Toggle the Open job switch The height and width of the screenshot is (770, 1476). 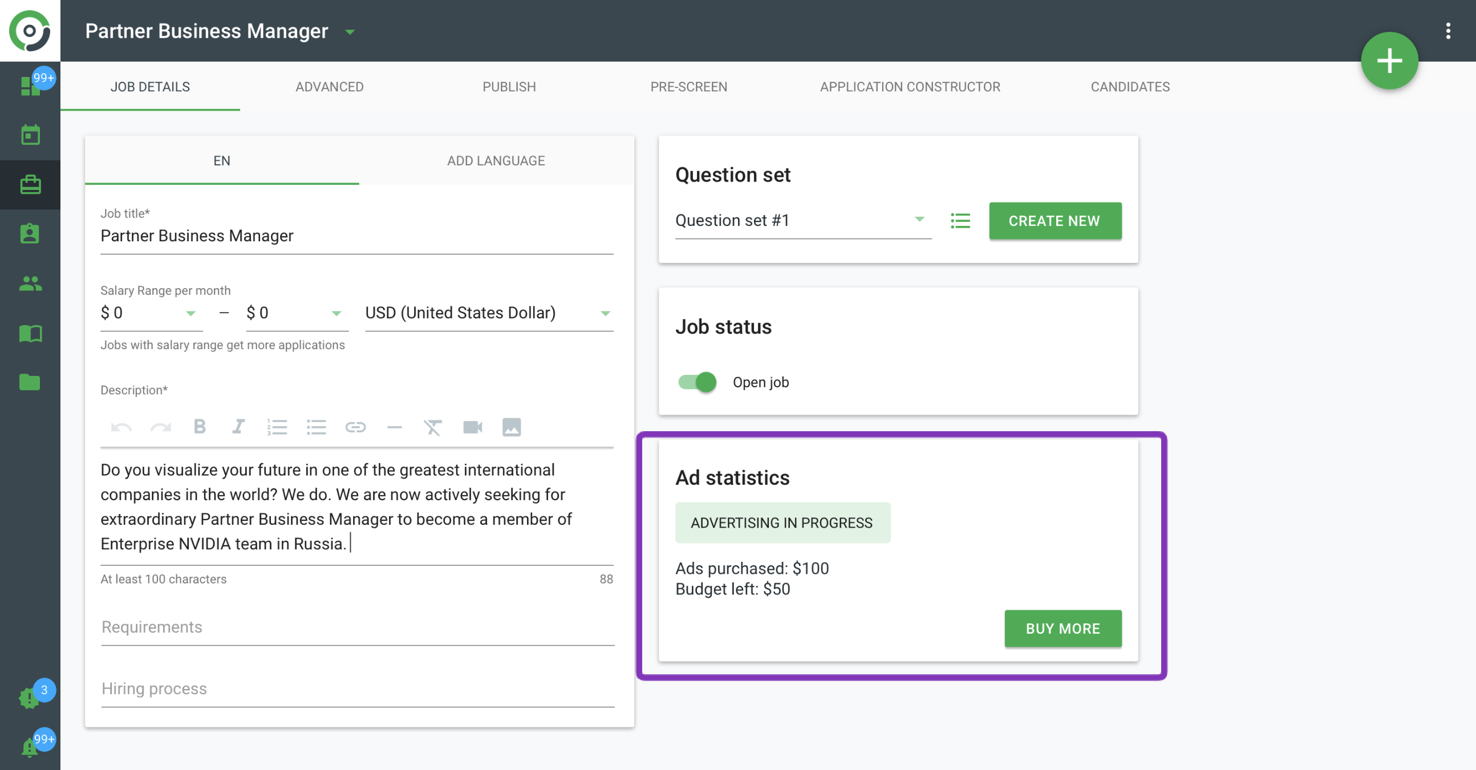click(698, 382)
